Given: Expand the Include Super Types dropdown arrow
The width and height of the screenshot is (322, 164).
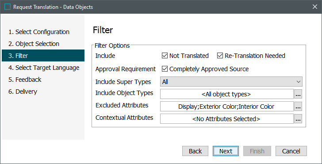Looking at the screenshot, I should tap(299, 82).
